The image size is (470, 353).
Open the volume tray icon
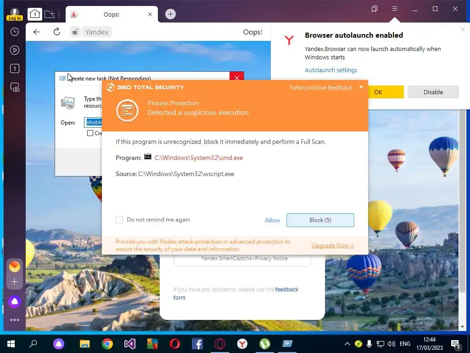[391, 344]
